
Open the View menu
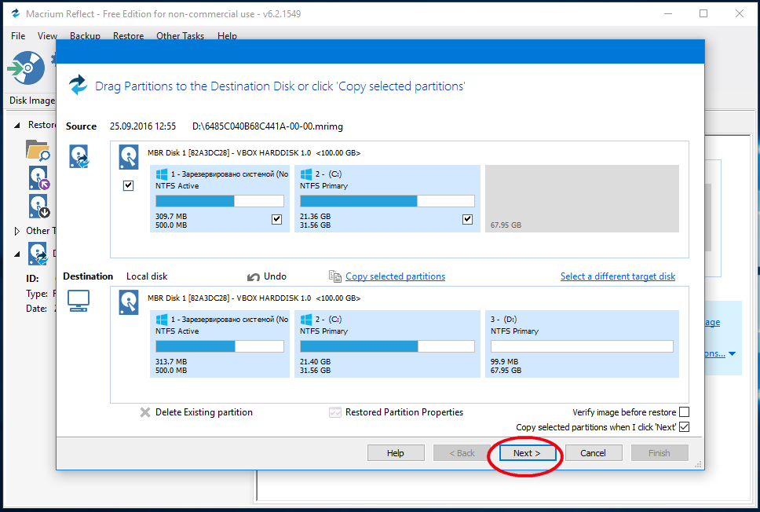pyautogui.click(x=47, y=36)
